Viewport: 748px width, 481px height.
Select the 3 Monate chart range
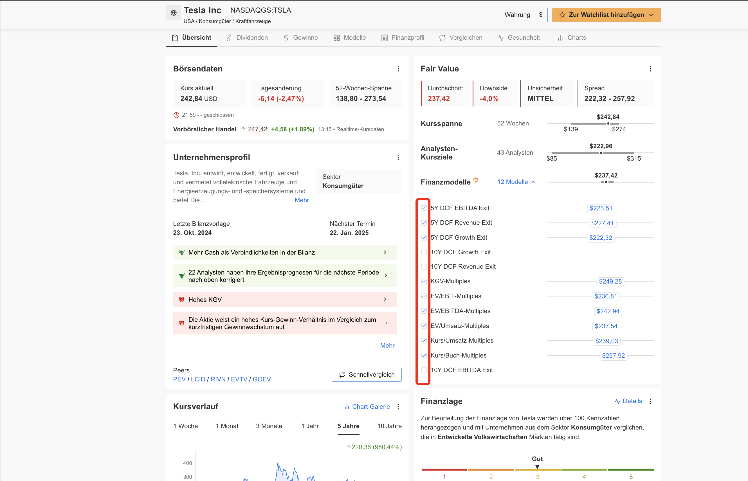269,426
